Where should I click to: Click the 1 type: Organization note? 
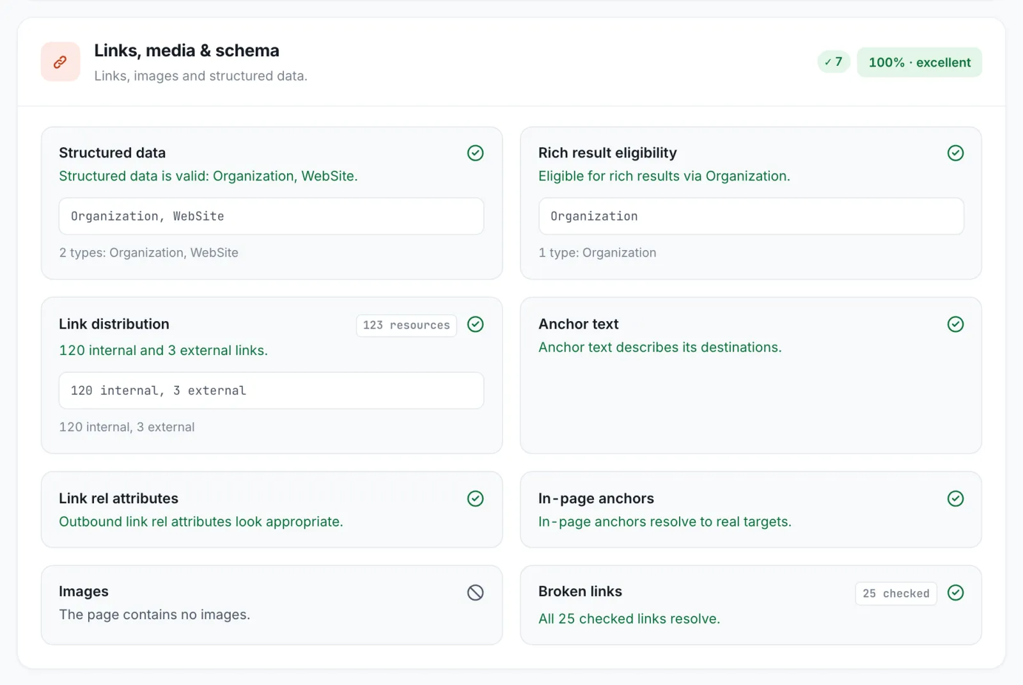[x=597, y=253]
